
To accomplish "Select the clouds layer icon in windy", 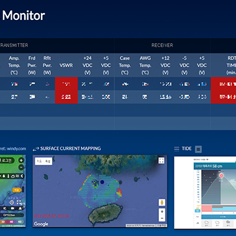I will (x=12, y=176).
